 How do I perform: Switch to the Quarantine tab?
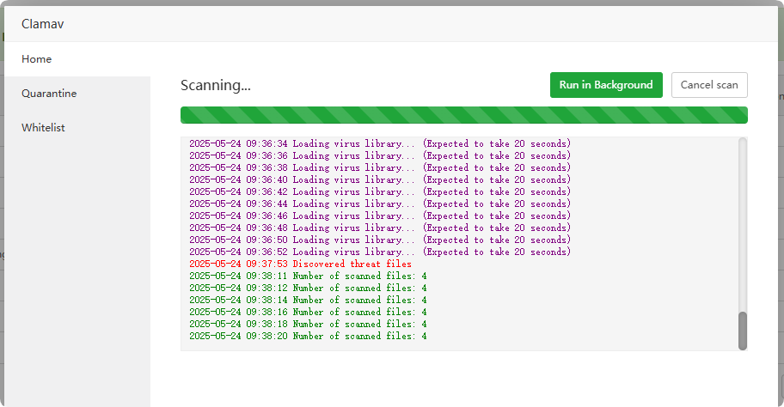[77, 94]
